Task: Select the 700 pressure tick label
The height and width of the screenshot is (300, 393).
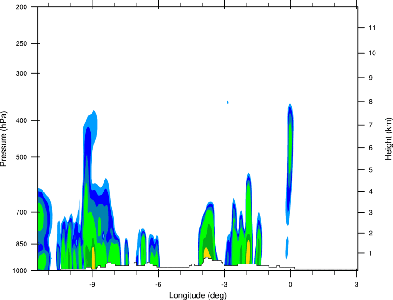Action: pos(21,212)
